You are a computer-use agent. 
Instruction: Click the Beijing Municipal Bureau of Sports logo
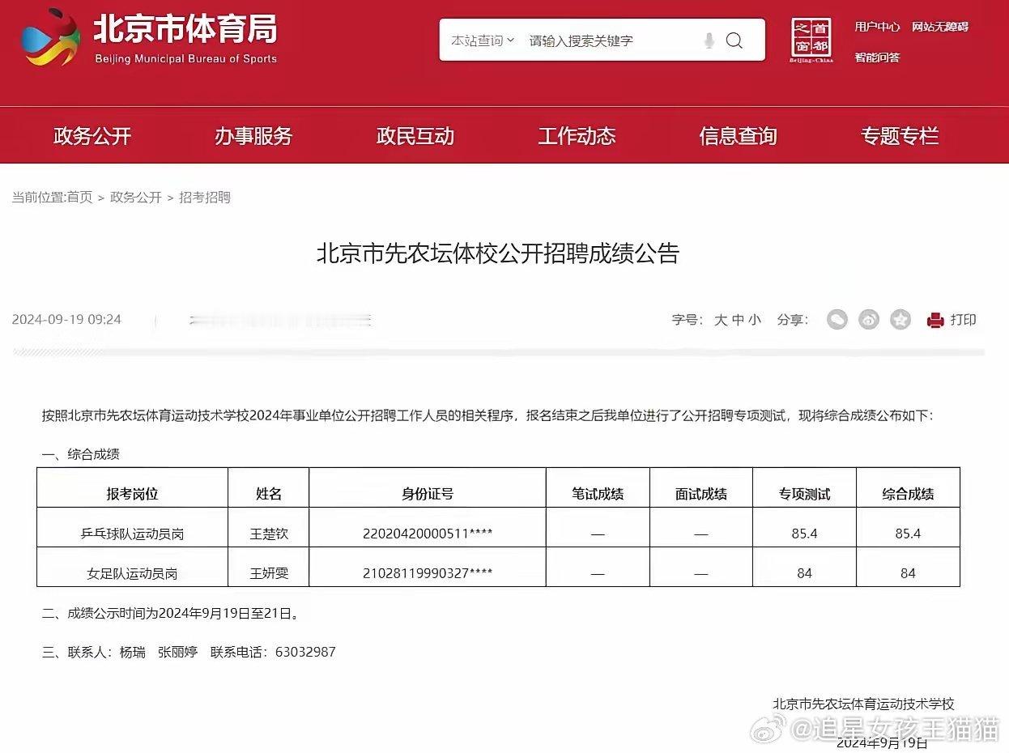150,39
